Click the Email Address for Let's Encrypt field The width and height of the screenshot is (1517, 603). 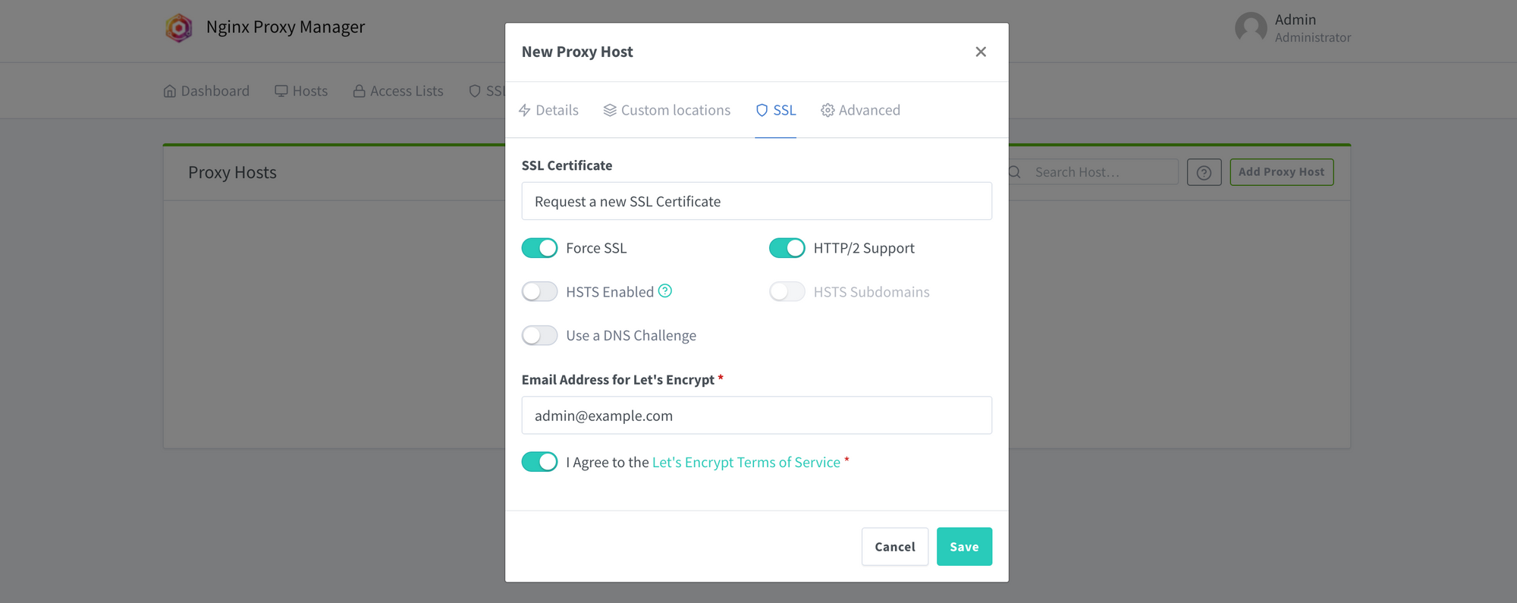(756, 415)
